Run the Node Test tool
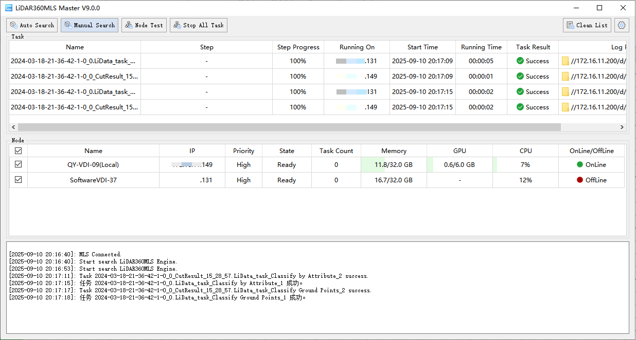The height and width of the screenshot is (340, 636). 144,25
